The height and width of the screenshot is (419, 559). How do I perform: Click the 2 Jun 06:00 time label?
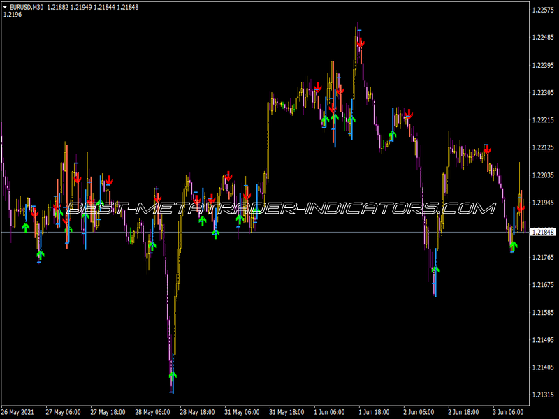[419, 412]
